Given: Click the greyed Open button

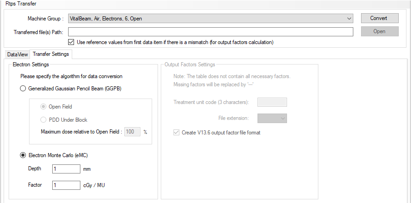Looking at the screenshot, I should 380,31.
